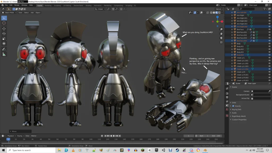Activate the Select Box tool
This screenshot has height=153, width=272.
pos(4,18)
